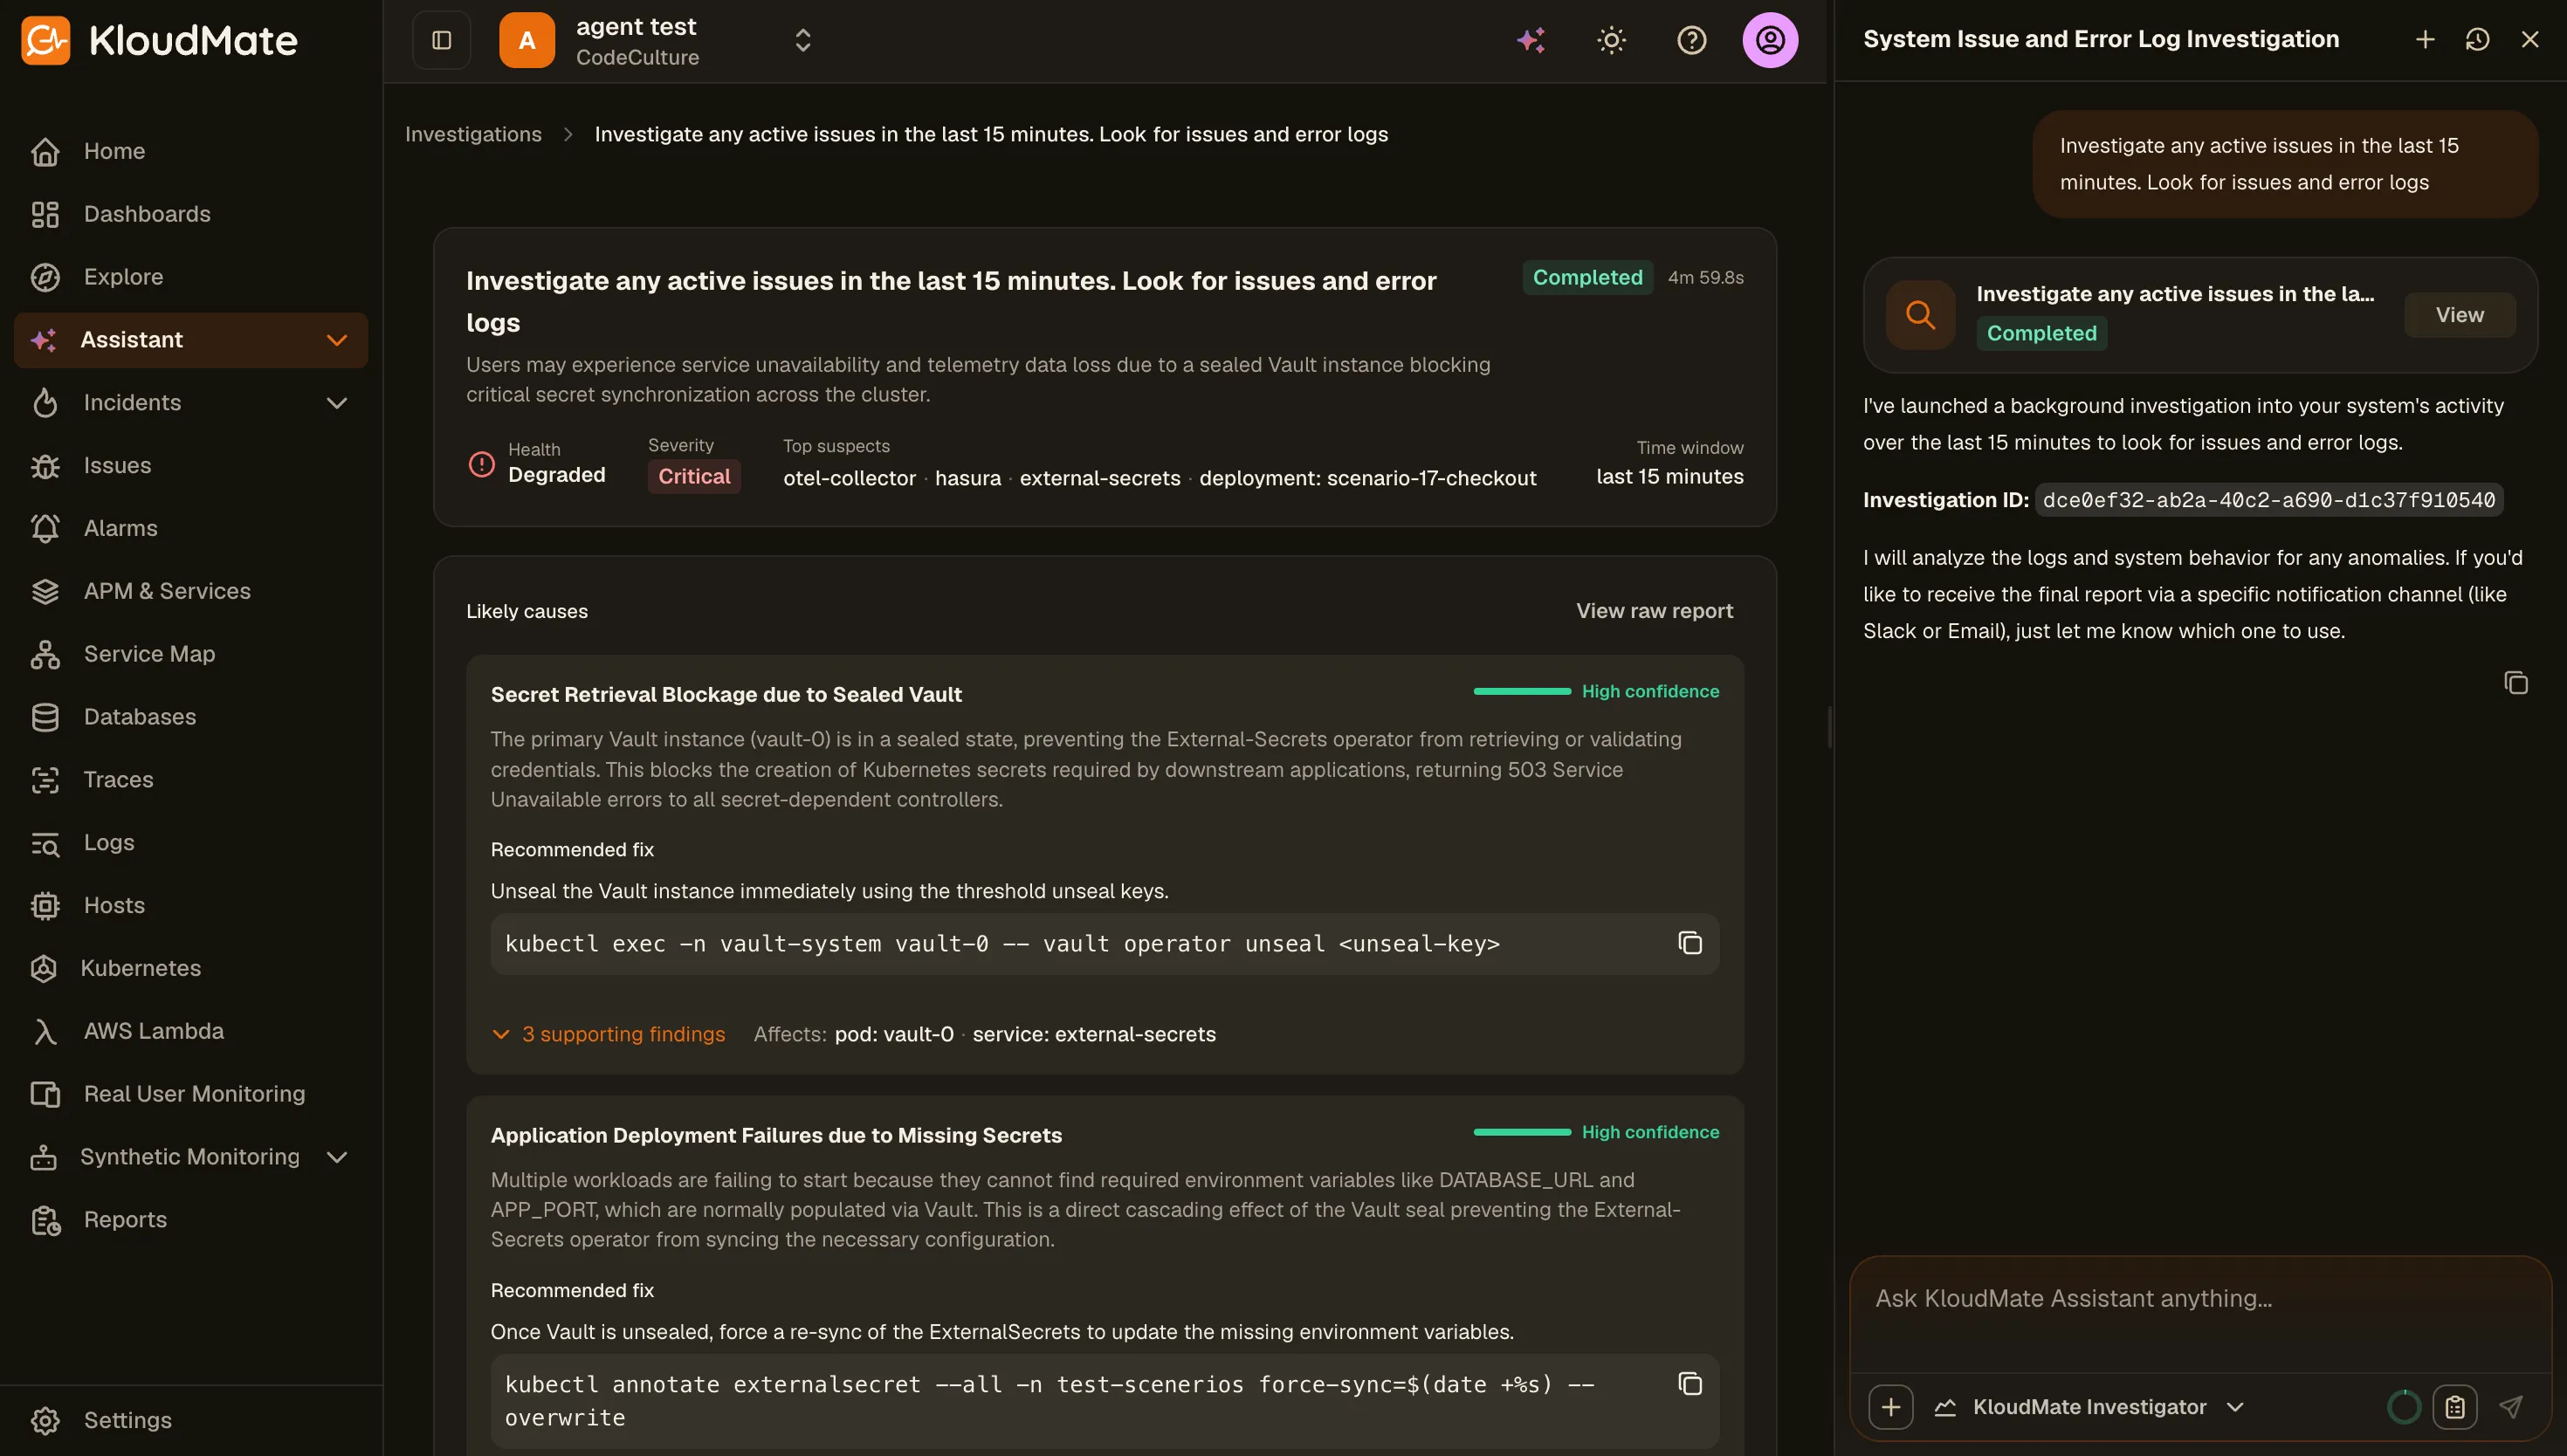Click the Traces icon
This screenshot has width=2567, height=1456.
click(45, 780)
